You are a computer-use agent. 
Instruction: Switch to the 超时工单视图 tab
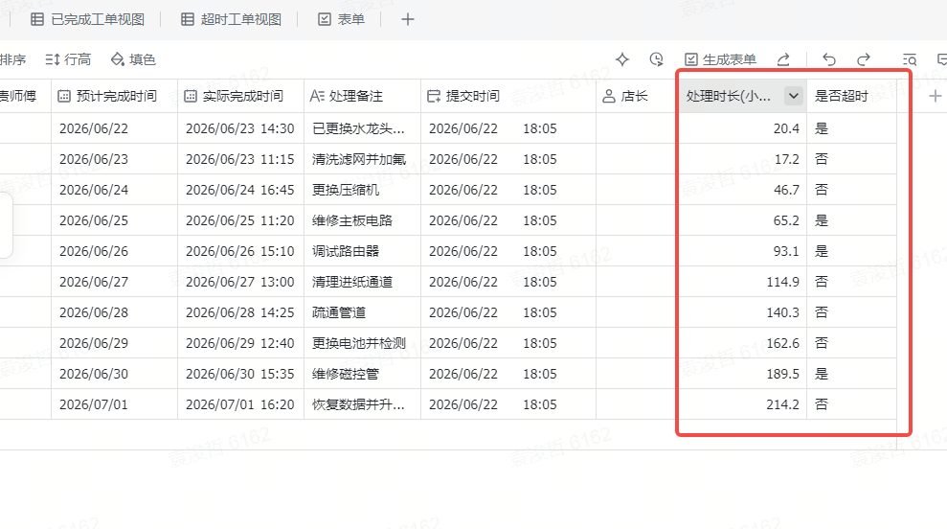[x=232, y=19]
